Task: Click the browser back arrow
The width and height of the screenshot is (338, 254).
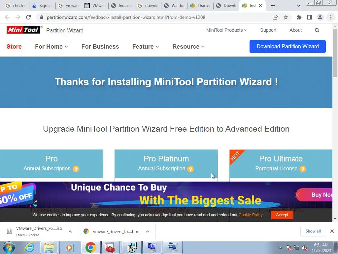Action: click(x=7, y=17)
